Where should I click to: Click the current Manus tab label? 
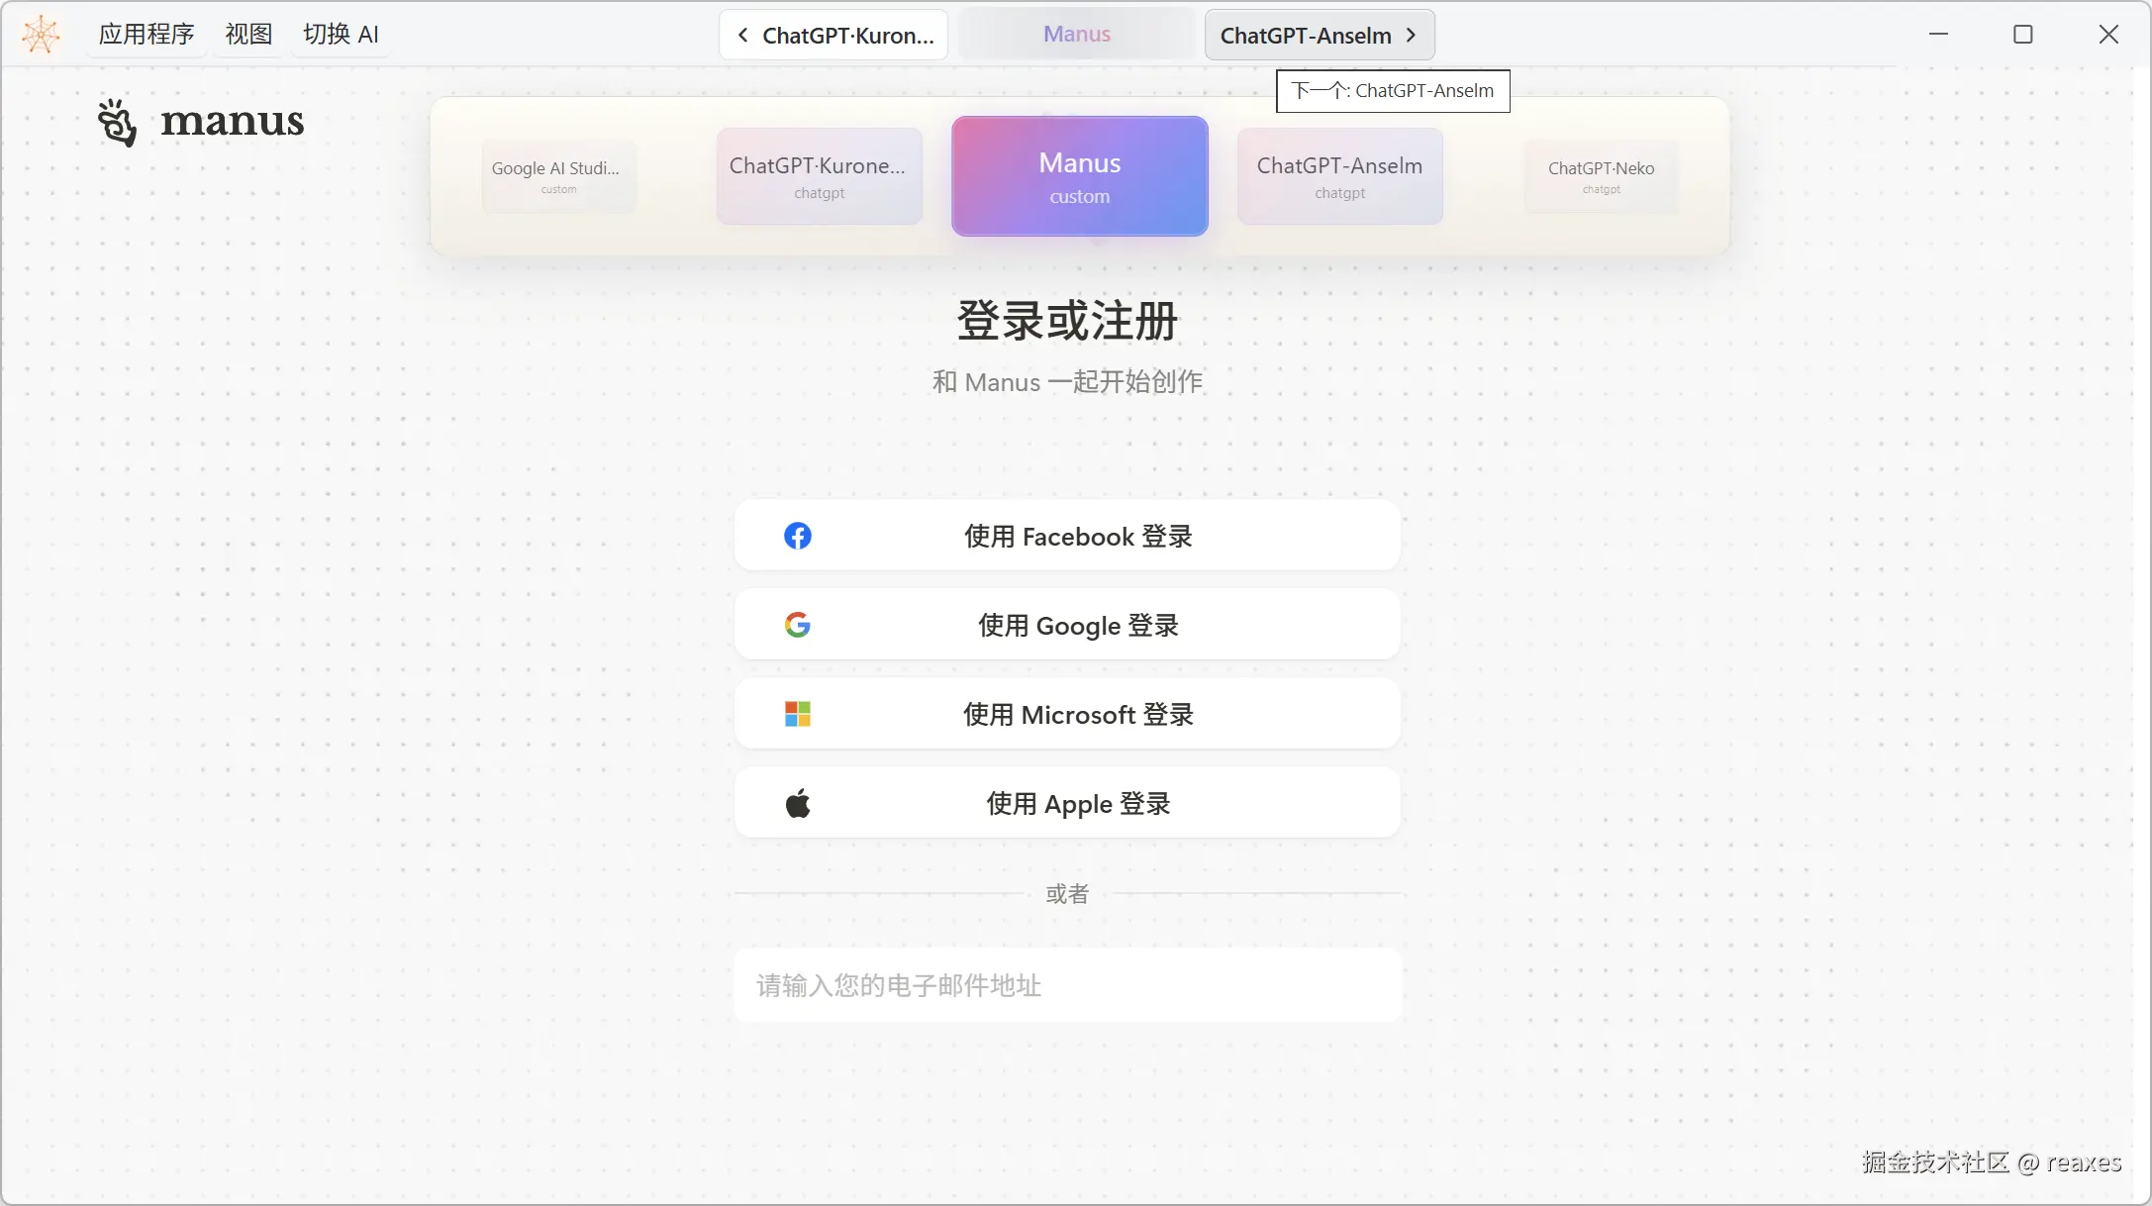pyautogui.click(x=1077, y=35)
